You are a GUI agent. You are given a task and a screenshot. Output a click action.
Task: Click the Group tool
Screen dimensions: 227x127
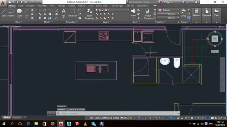(183, 13)
